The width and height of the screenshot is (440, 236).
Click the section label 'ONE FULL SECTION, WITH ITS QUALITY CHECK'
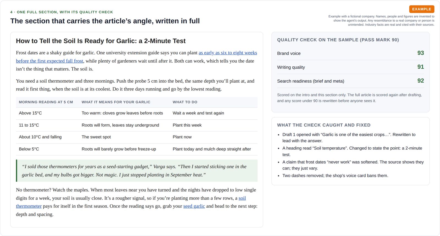[62, 12]
